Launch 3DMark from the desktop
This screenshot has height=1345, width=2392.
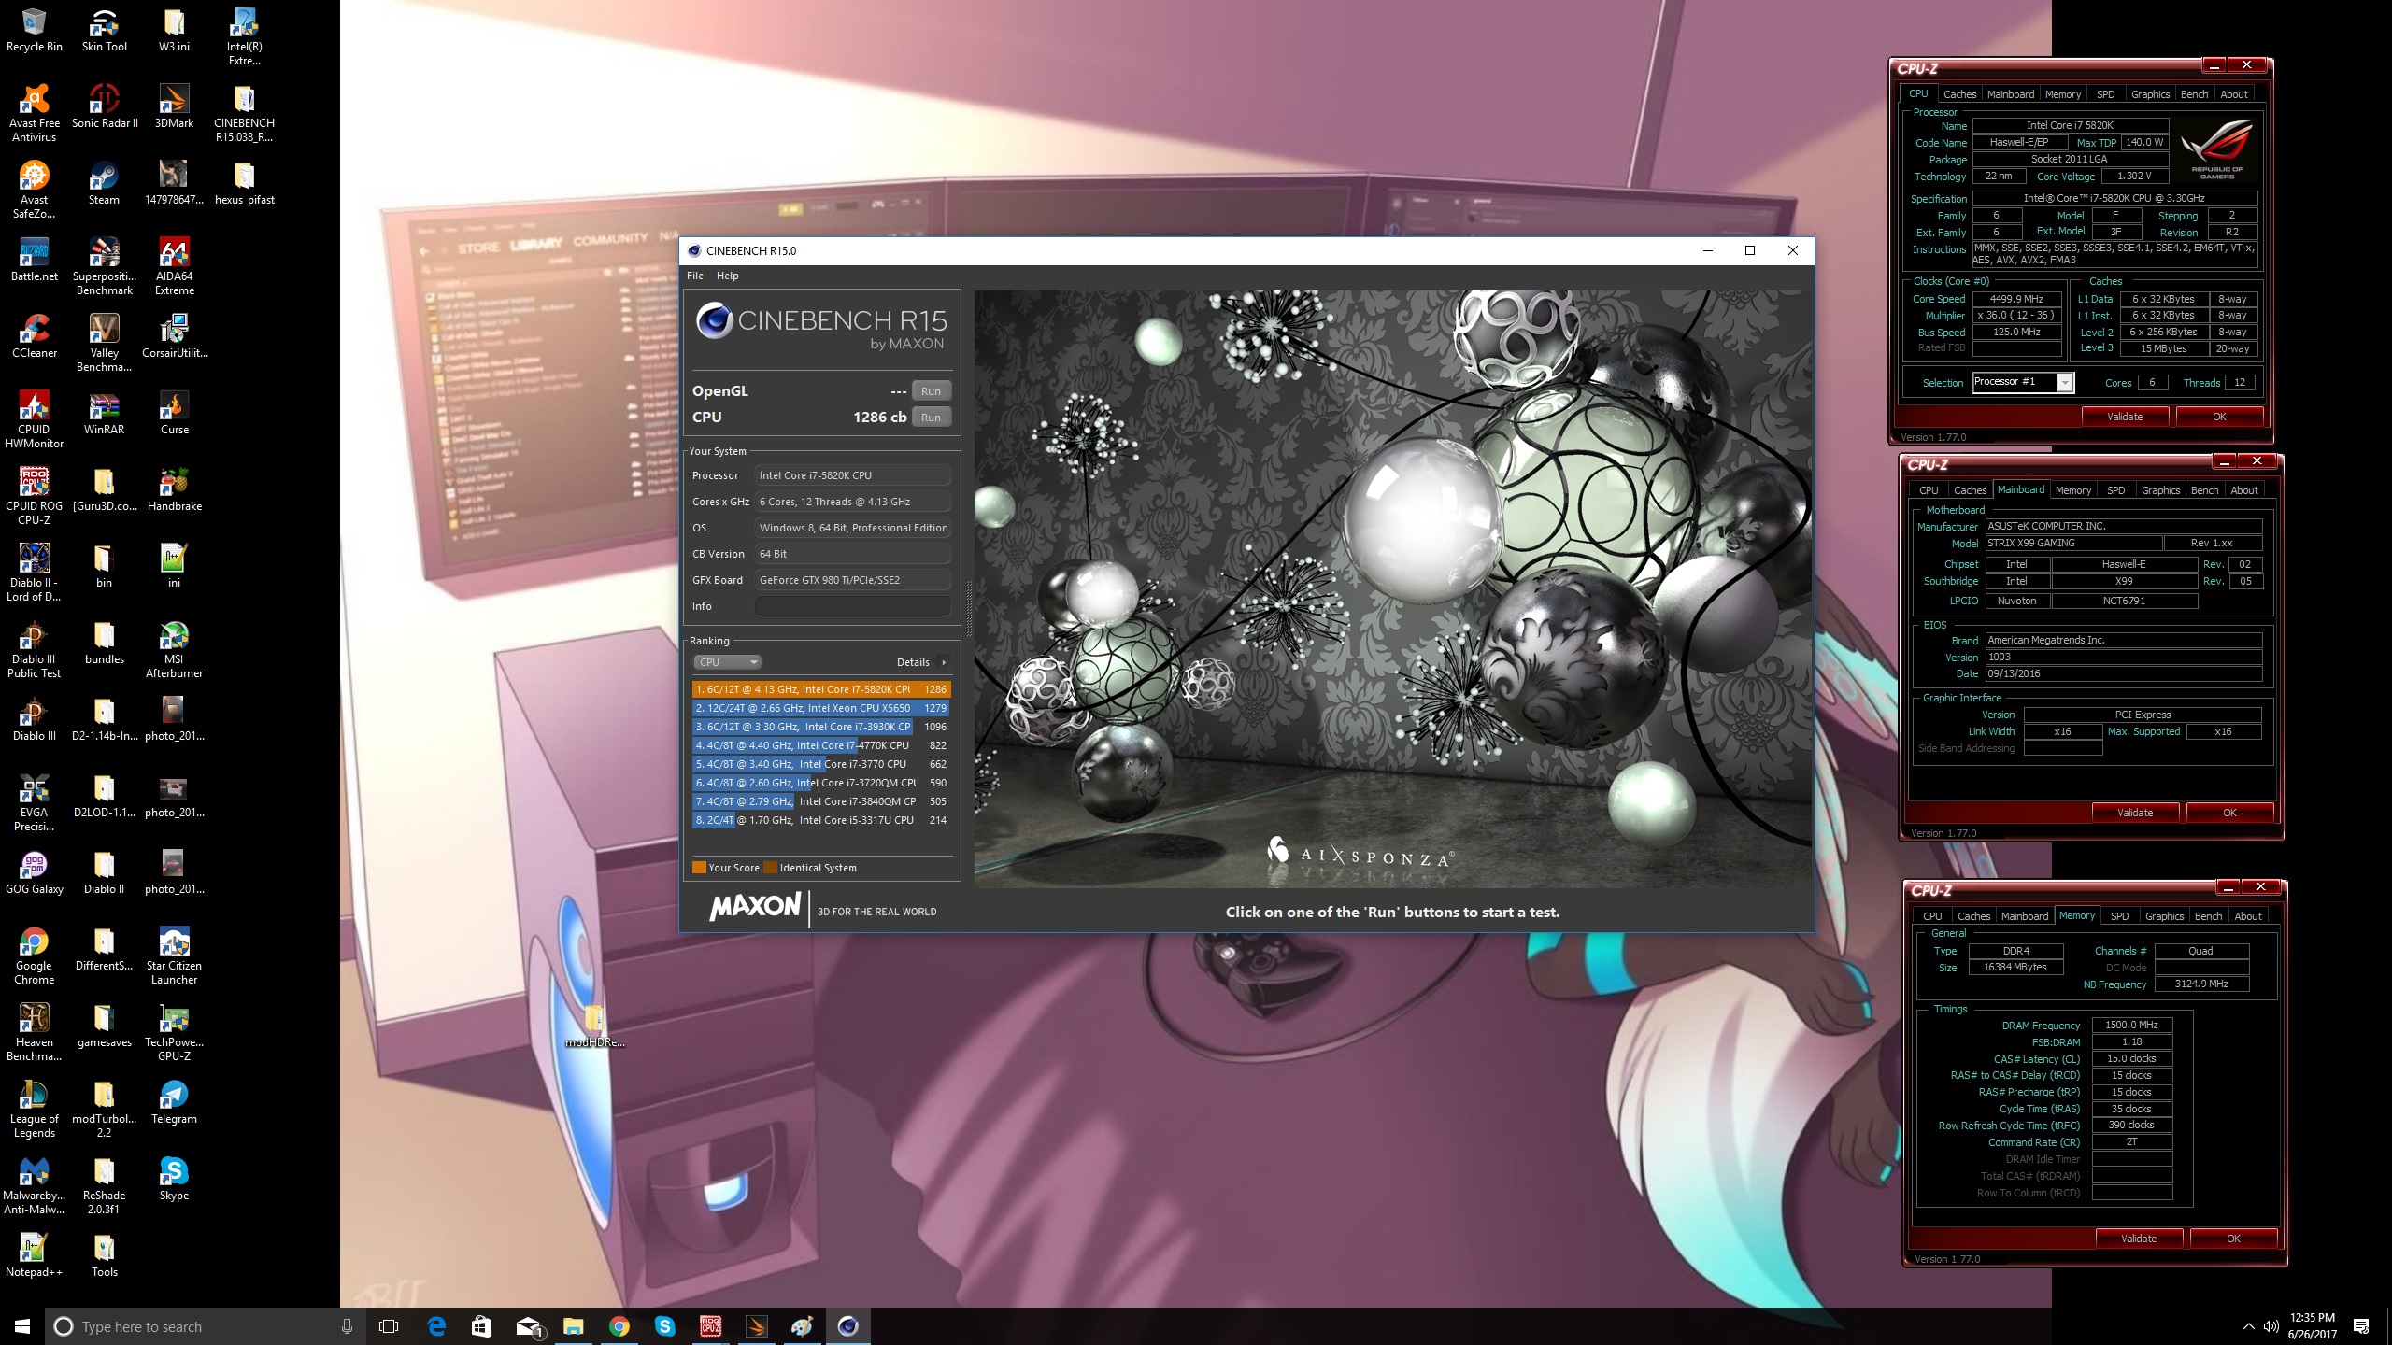[174, 106]
